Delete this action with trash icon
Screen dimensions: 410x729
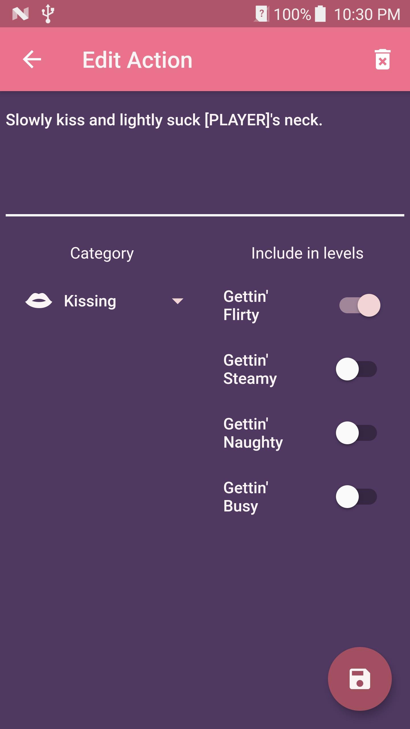(x=382, y=60)
